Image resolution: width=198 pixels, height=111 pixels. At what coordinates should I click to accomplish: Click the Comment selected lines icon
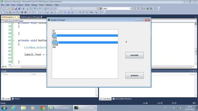[x=30, y=12]
